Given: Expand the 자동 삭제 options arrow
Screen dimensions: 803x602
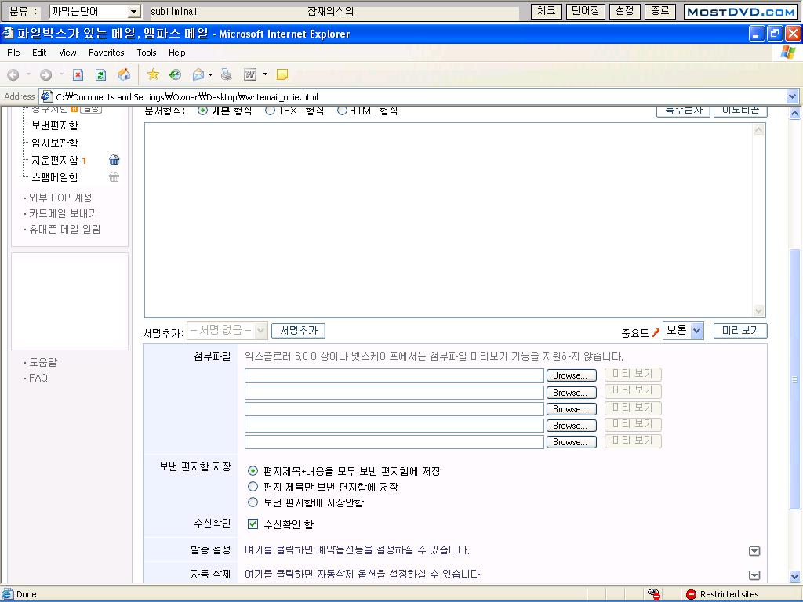Looking at the screenshot, I should (x=754, y=575).
